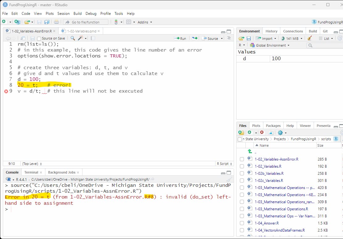Open the R language selector in Environment pane
Screen dimensions: 343x239
pos(241,45)
